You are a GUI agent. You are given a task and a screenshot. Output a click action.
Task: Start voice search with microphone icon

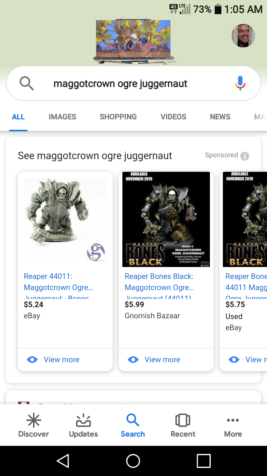[240, 83]
